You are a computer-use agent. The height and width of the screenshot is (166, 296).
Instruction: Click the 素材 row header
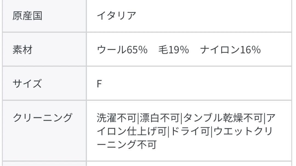(44, 49)
